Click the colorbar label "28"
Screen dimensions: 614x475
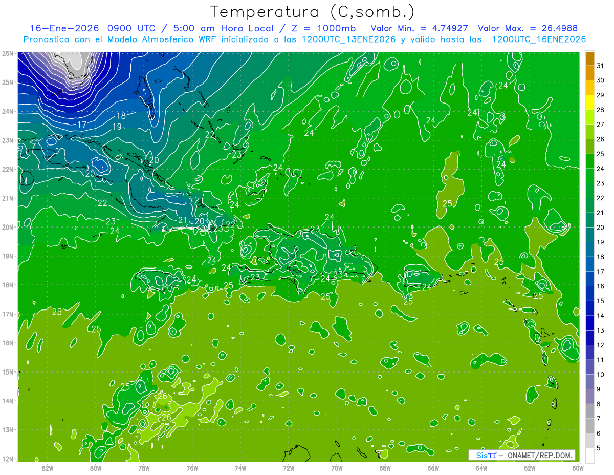click(x=601, y=110)
